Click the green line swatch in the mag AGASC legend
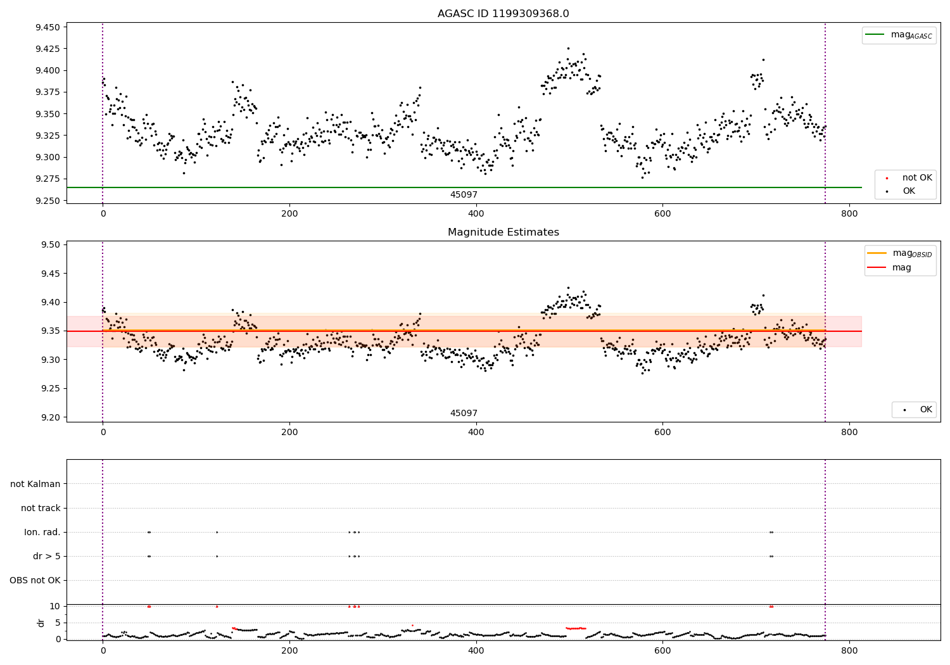Image resolution: width=950 pixels, height=665 pixels. point(875,35)
